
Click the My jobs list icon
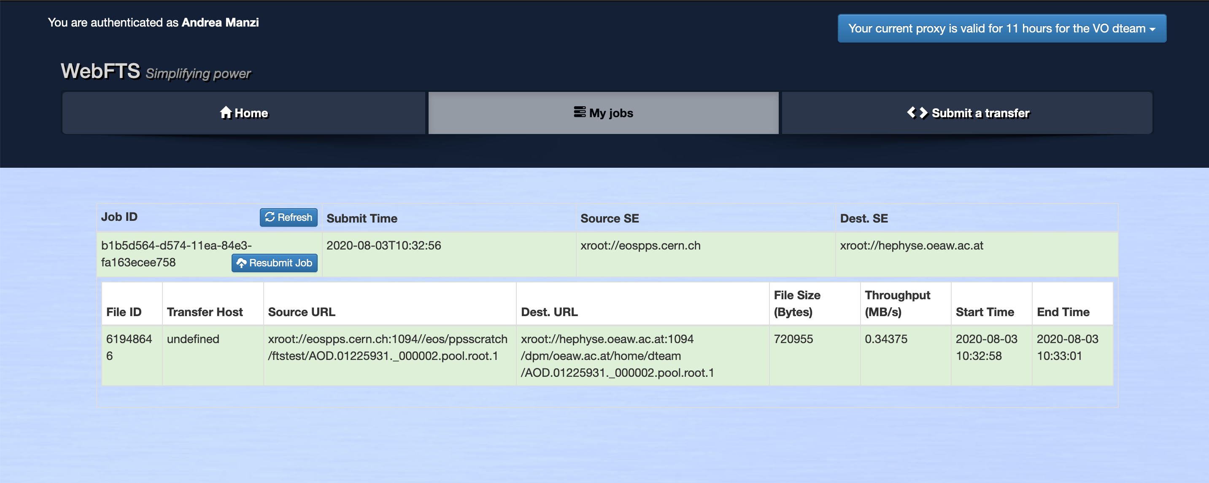(580, 112)
